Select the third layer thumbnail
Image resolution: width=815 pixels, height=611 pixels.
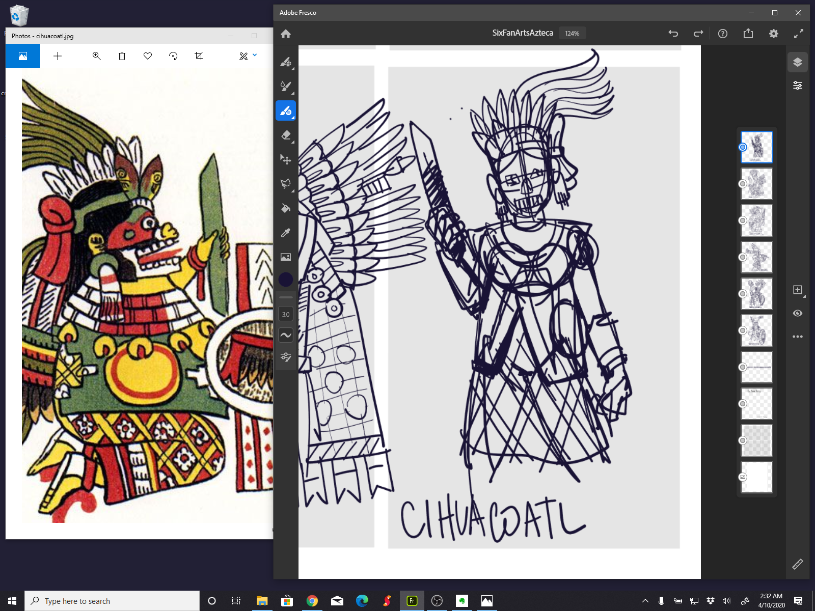point(757,220)
